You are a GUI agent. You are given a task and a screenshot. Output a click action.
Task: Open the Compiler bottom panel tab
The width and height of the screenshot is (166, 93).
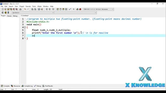point(5,86)
